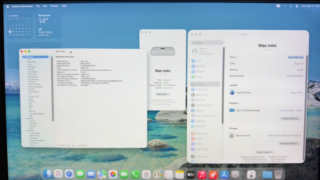This screenshot has height=180, width=320.
Task: Collapse the Software tree section
Action: 25,131
